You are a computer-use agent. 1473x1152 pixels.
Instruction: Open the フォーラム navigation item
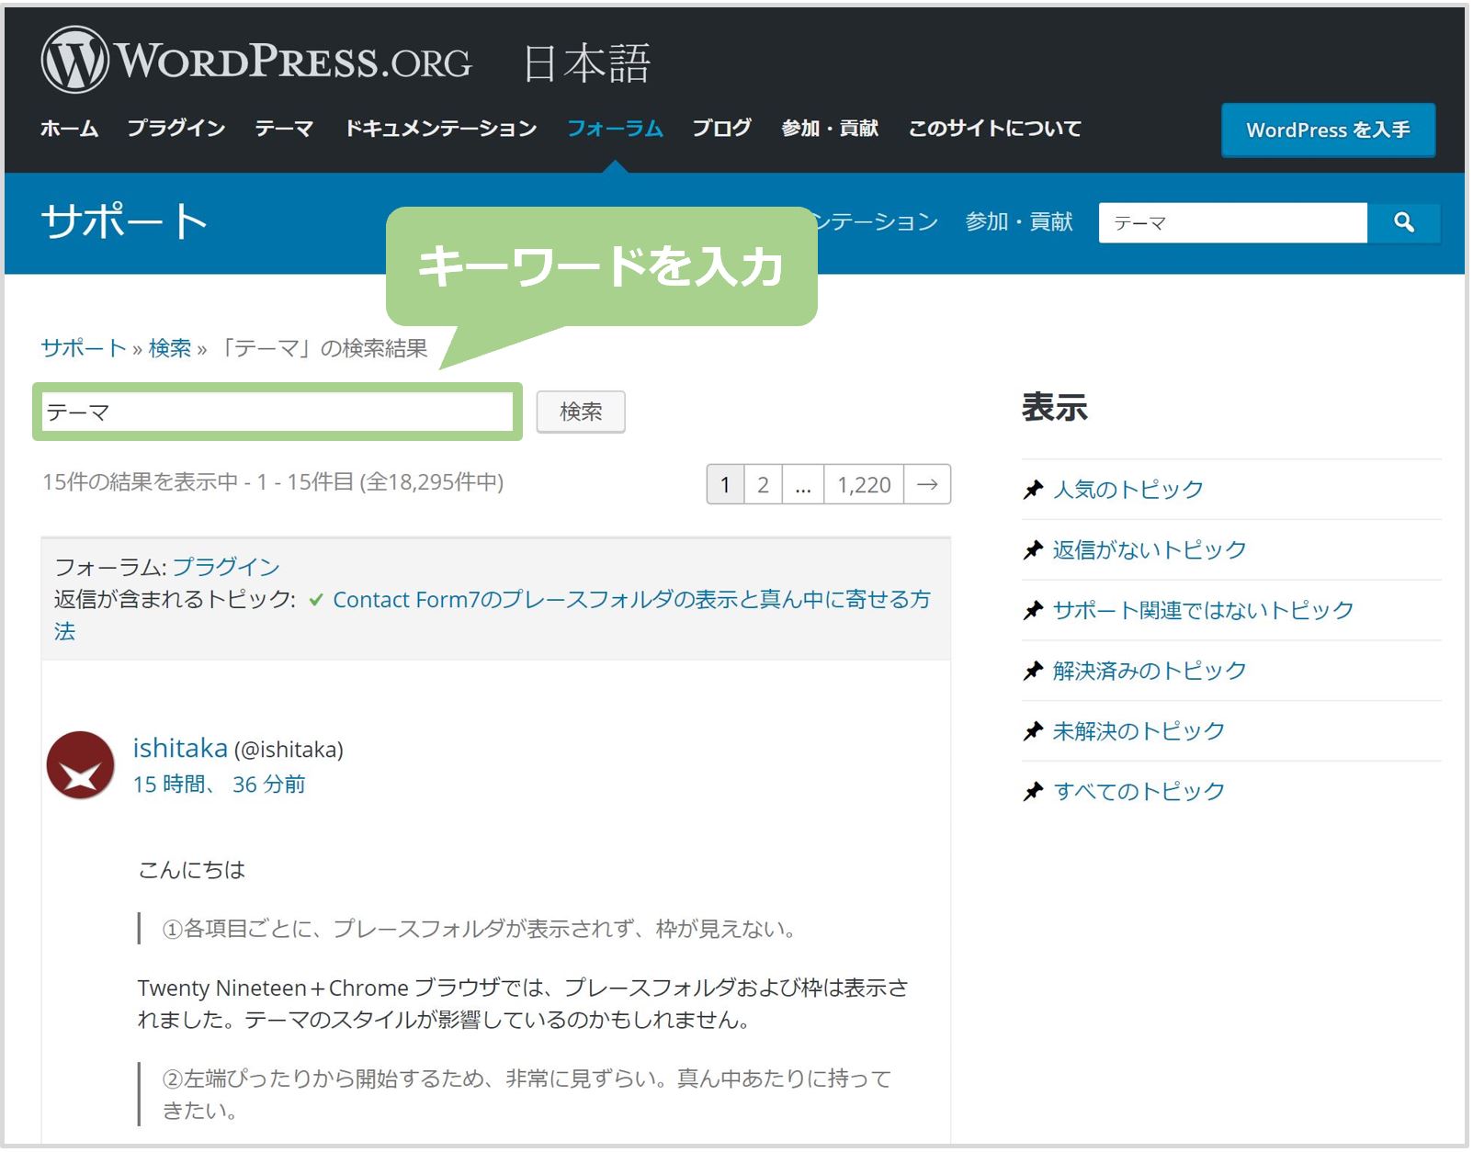click(x=615, y=129)
